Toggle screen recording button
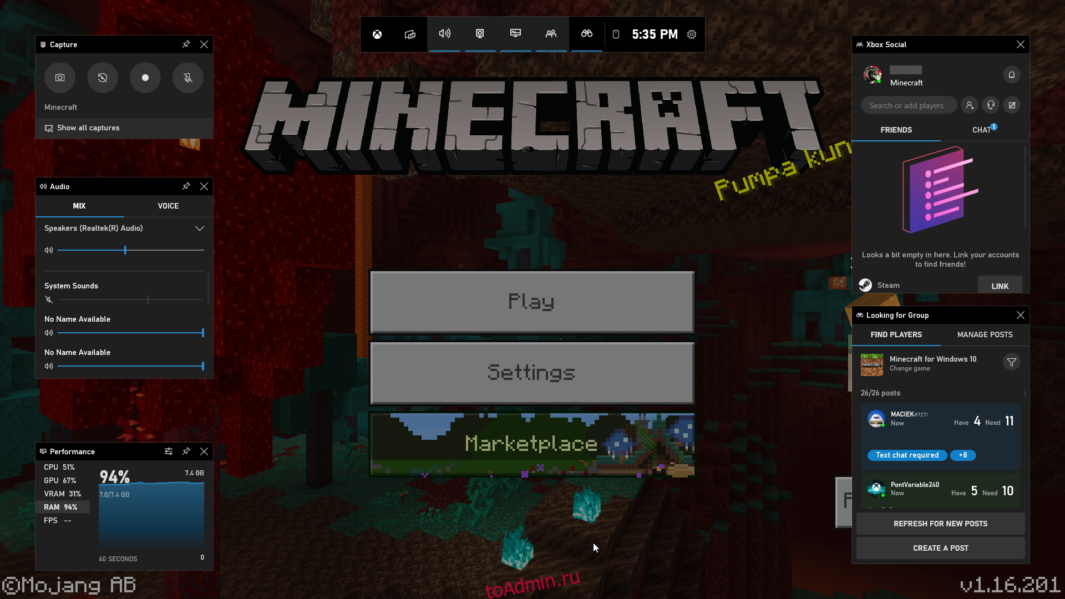The image size is (1065, 599). (x=145, y=78)
